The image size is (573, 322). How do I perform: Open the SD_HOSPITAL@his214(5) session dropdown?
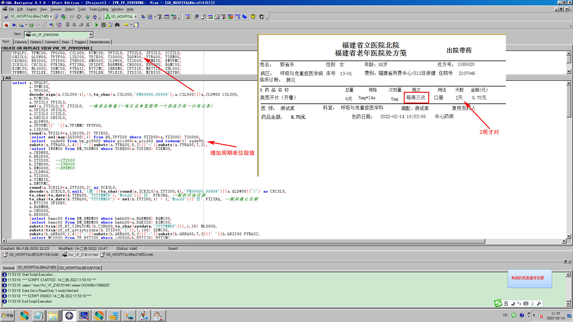click(x=51, y=17)
